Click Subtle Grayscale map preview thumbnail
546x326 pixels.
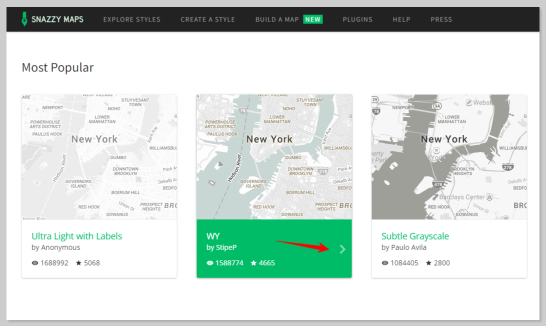(449, 157)
